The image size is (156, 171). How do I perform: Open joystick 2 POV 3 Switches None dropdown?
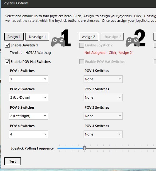[x=103, y=116]
